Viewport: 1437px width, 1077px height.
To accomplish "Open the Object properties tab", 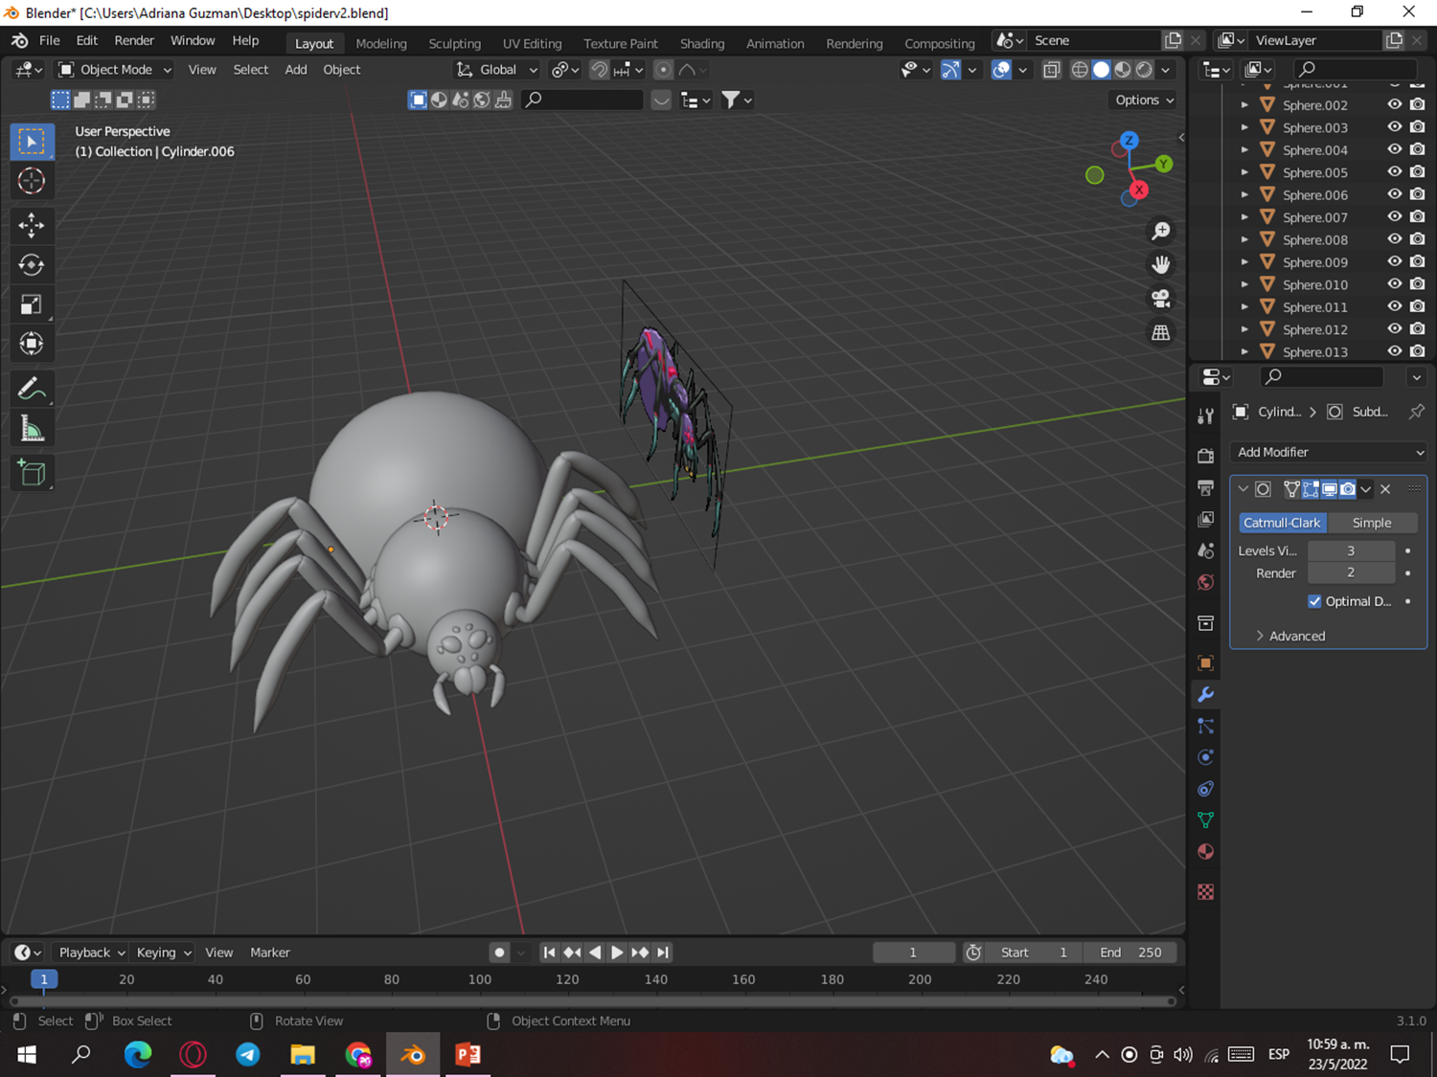I will point(1206,662).
